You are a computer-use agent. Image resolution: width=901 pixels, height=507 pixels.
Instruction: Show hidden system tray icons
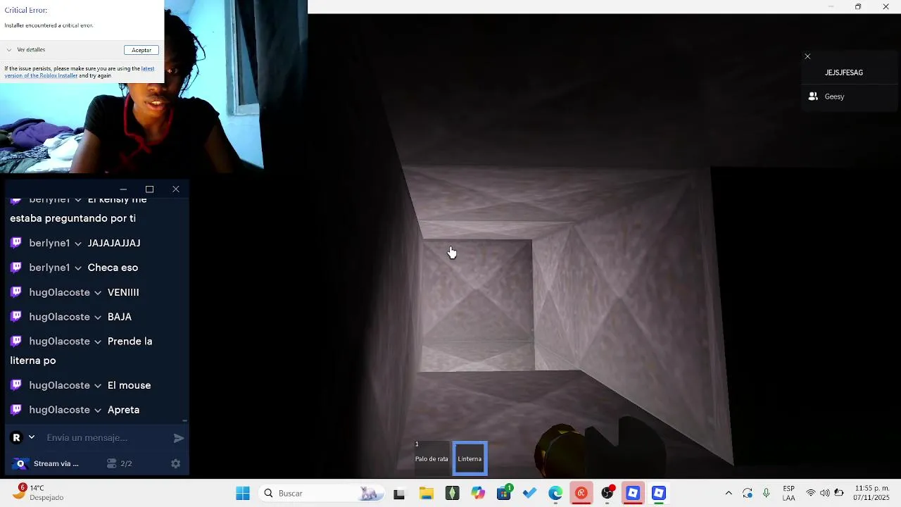pos(729,494)
